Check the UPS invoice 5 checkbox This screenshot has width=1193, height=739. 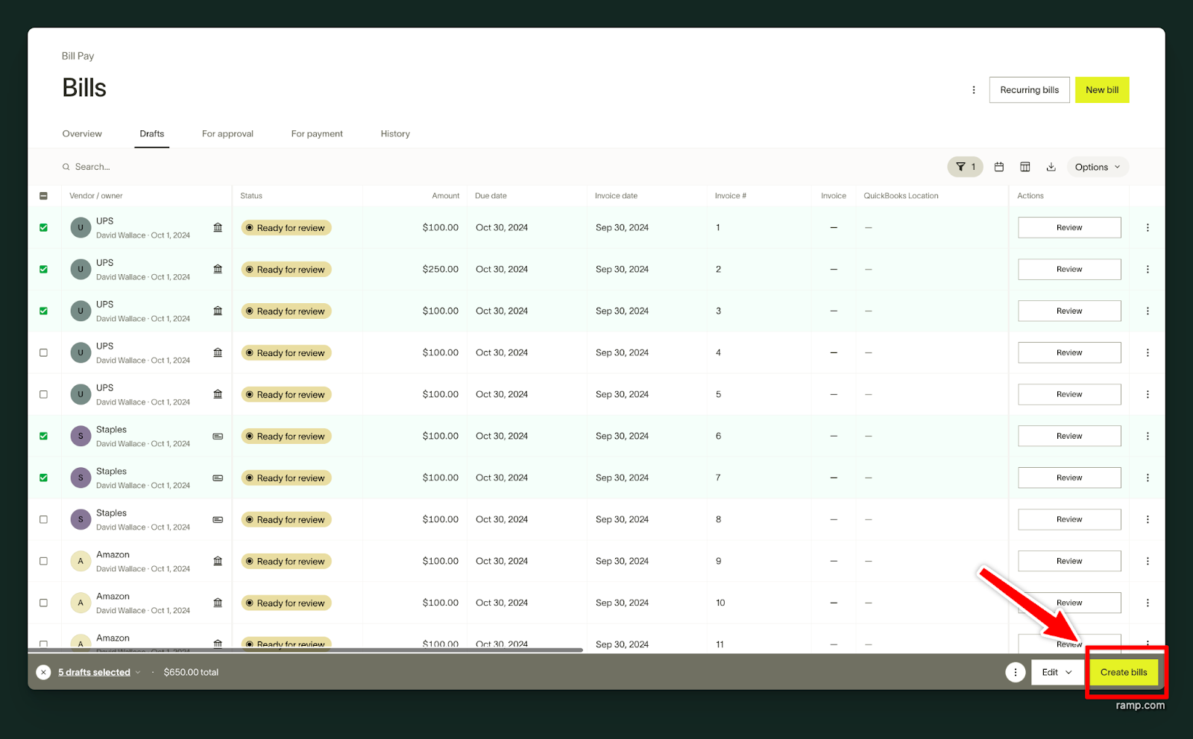tap(43, 395)
